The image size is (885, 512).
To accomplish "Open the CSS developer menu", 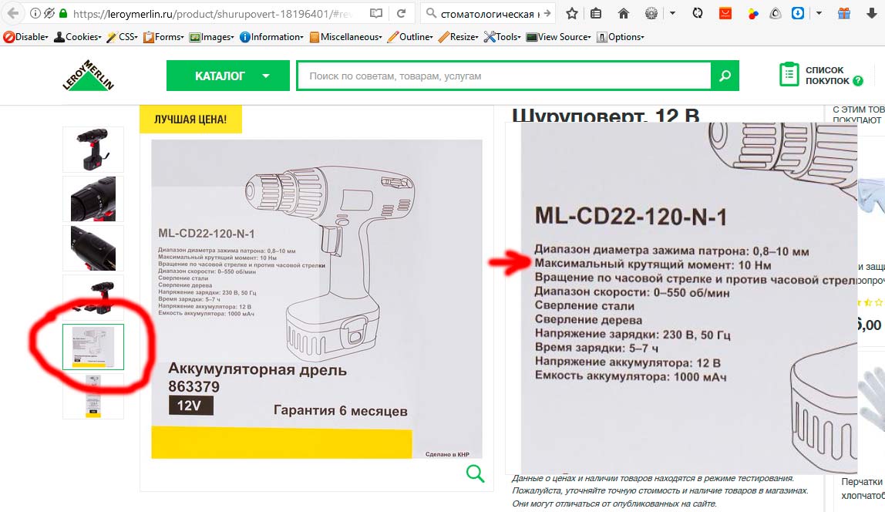I will point(123,37).
